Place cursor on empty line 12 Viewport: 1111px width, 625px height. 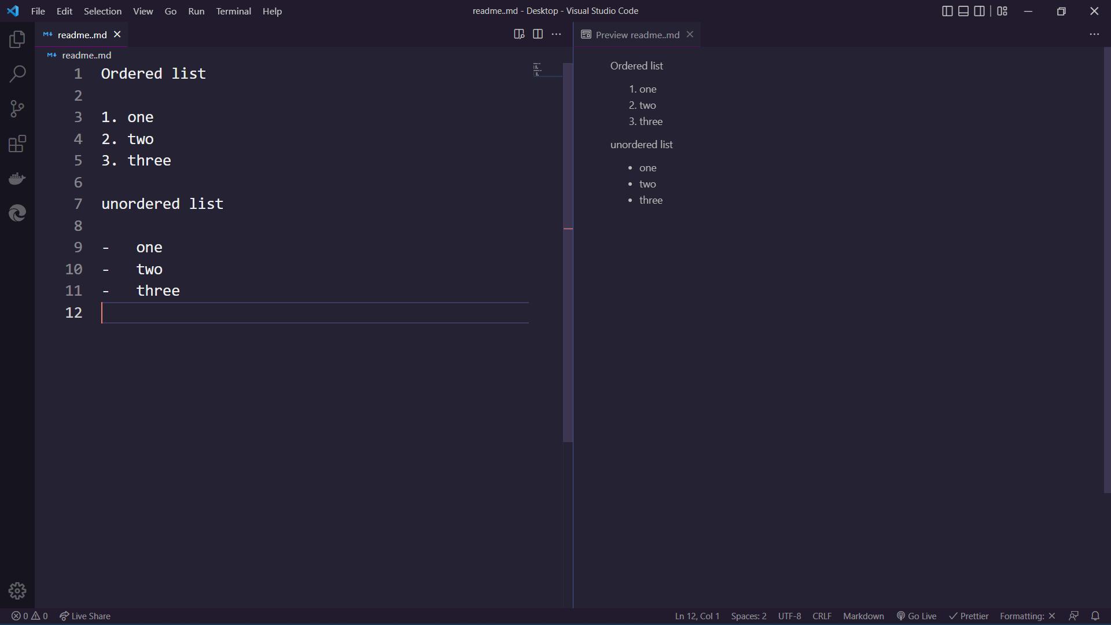coord(315,313)
